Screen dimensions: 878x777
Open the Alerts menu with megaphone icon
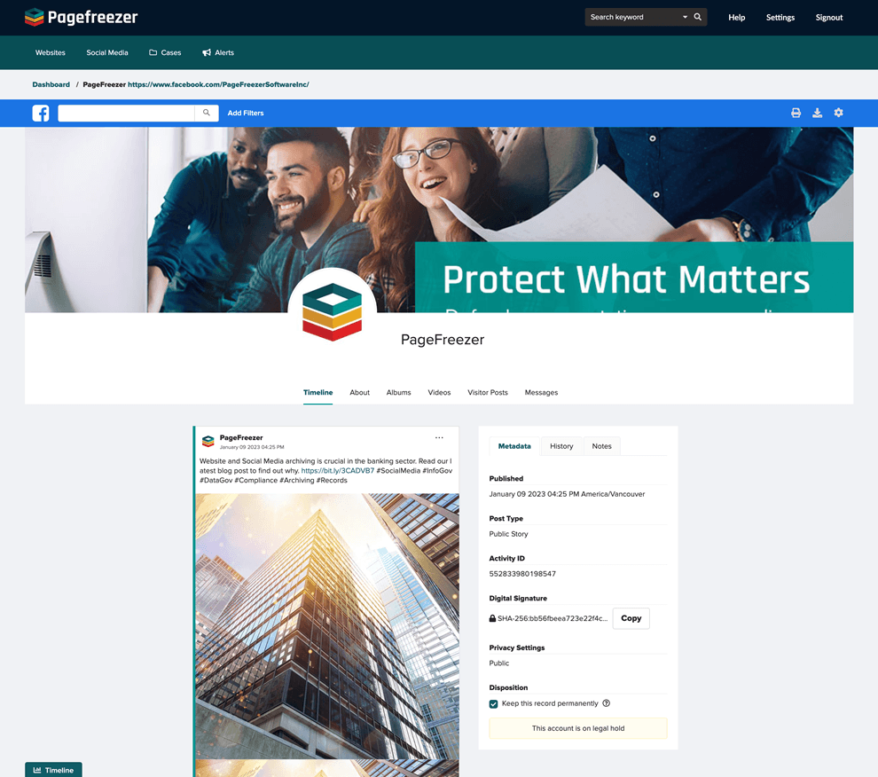click(x=218, y=52)
